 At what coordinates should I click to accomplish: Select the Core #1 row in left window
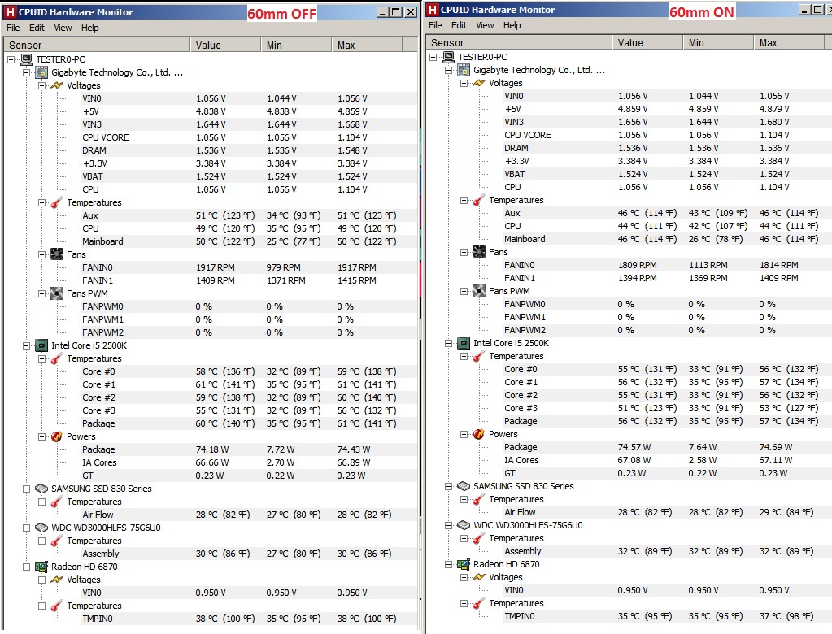pyautogui.click(x=250, y=384)
